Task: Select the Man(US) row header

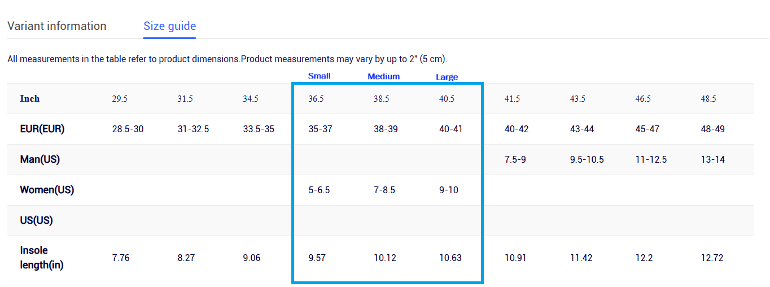Action: pos(40,159)
